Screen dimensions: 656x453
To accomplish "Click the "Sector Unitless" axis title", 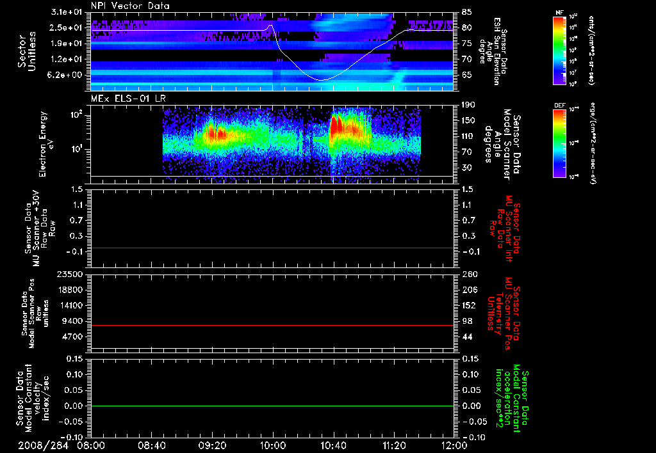I will tap(27, 51).
